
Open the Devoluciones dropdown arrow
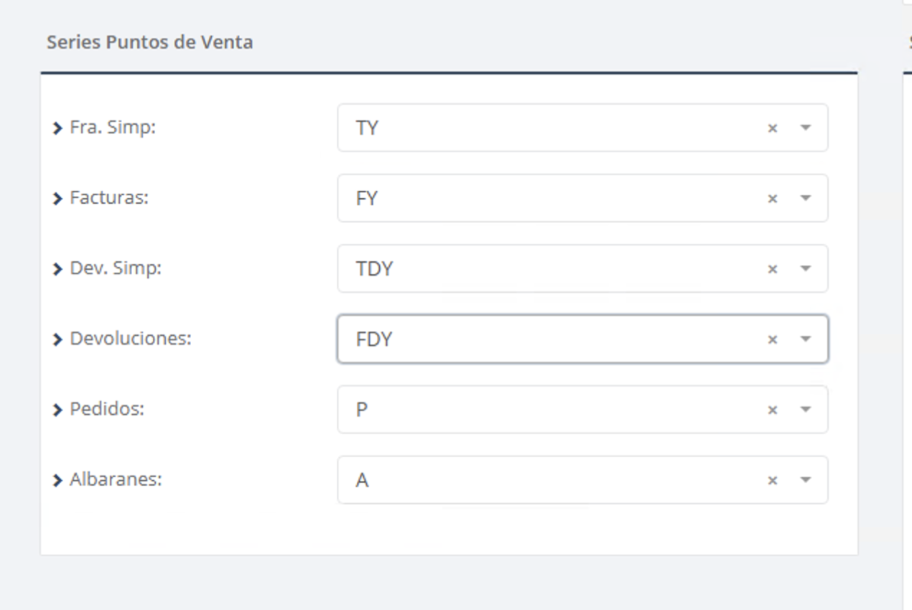tap(806, 339)
